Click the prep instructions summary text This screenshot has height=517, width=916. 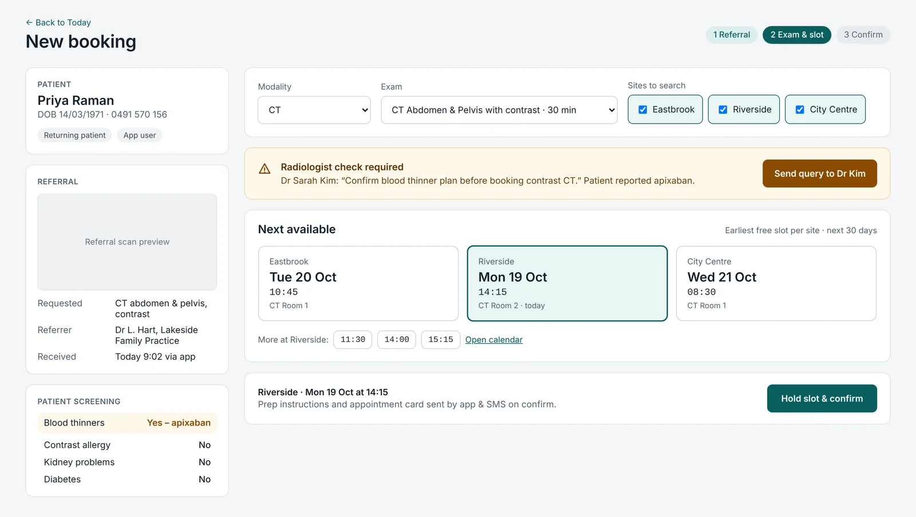407,404
